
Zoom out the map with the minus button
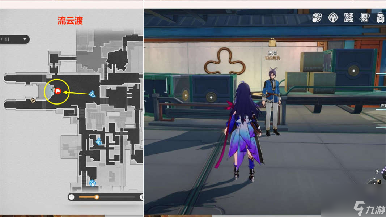[71, 197]
